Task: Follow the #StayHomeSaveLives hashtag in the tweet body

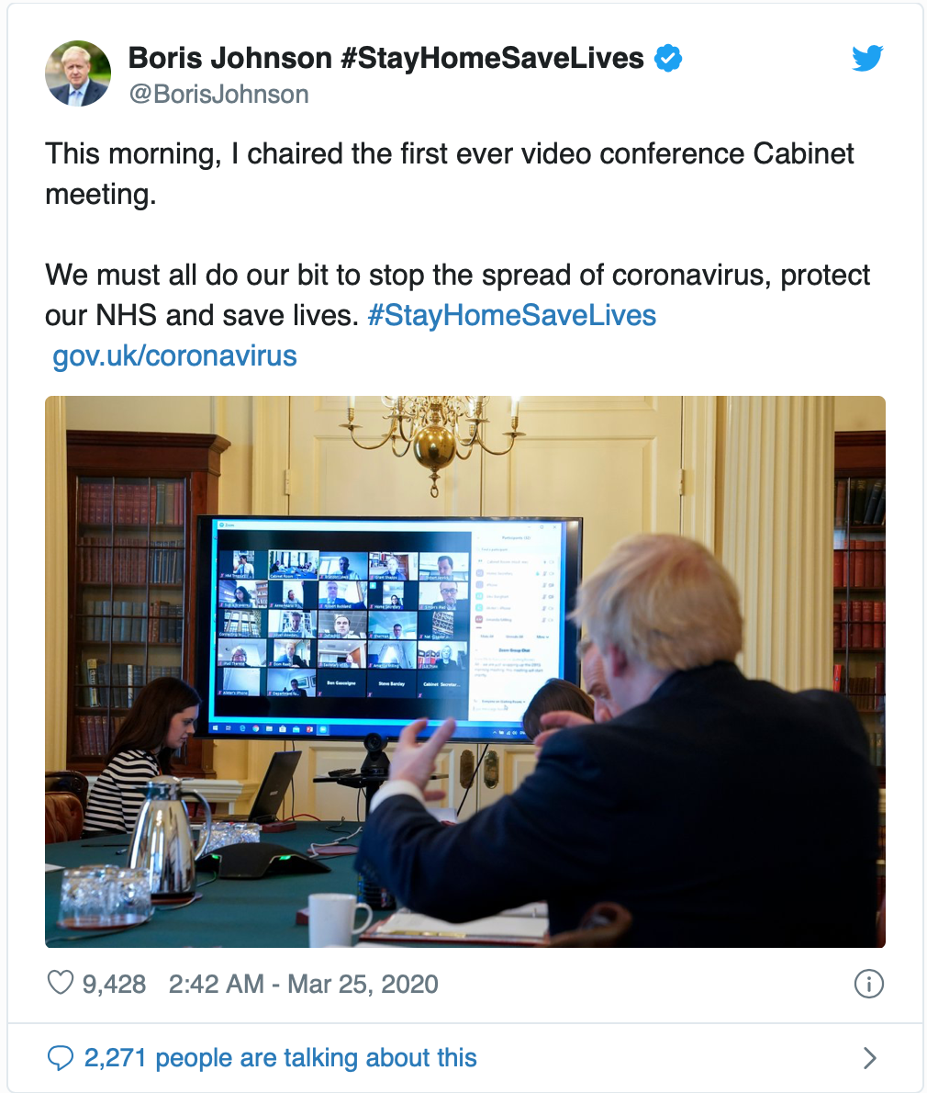Action: (511, 315)
